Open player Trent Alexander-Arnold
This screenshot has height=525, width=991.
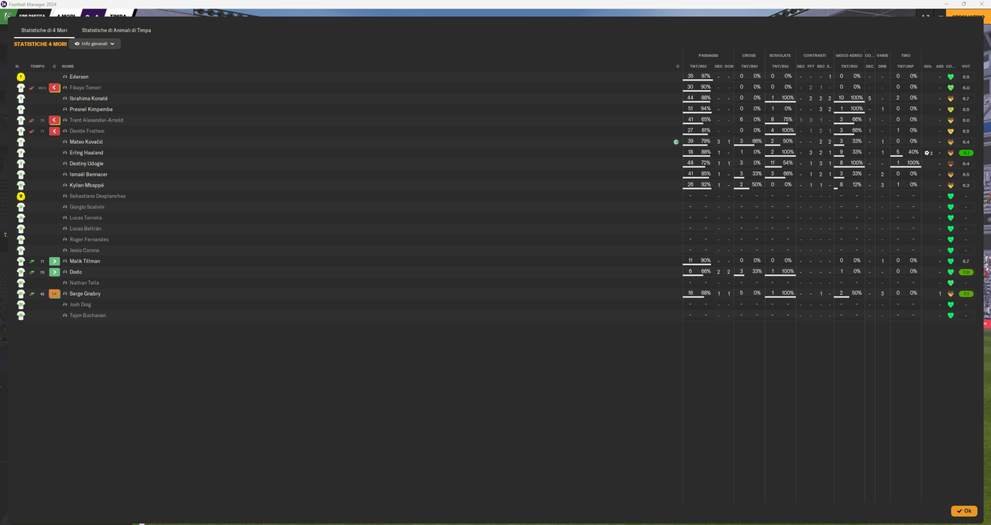click(x=96, y=120)
